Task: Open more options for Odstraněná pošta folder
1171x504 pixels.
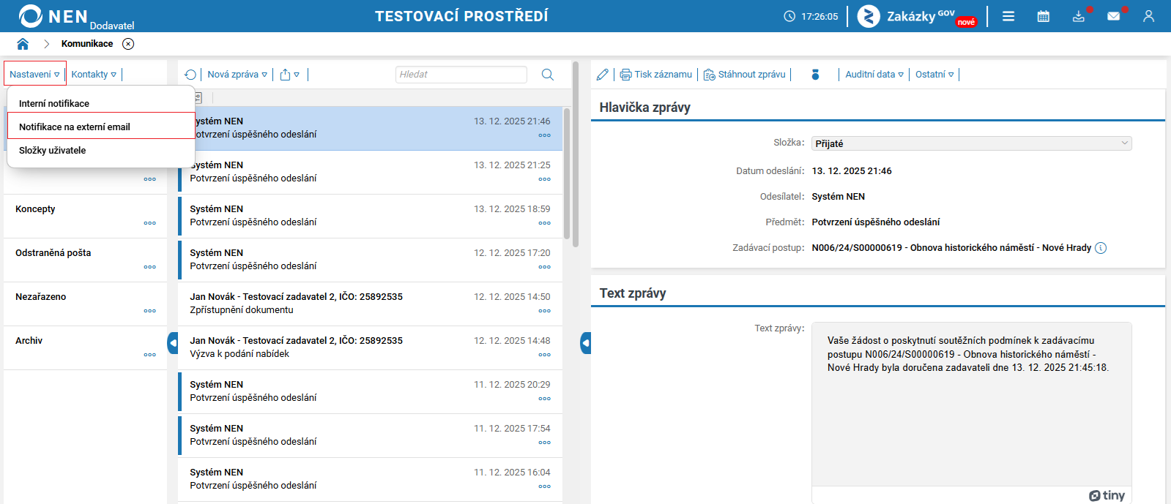Action: pos(150,267)
